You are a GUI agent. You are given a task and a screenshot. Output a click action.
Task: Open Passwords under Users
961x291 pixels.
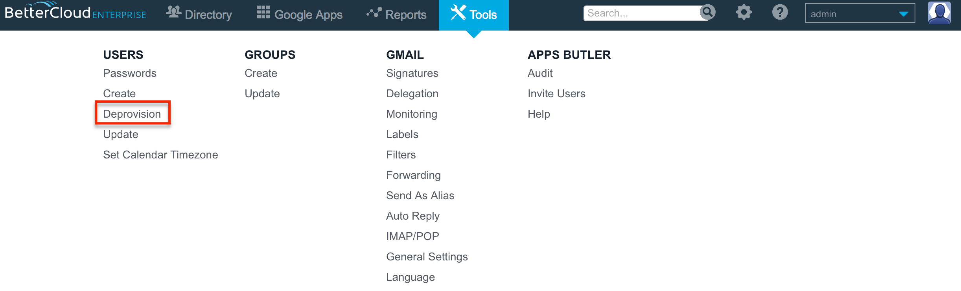pos(130,73)
